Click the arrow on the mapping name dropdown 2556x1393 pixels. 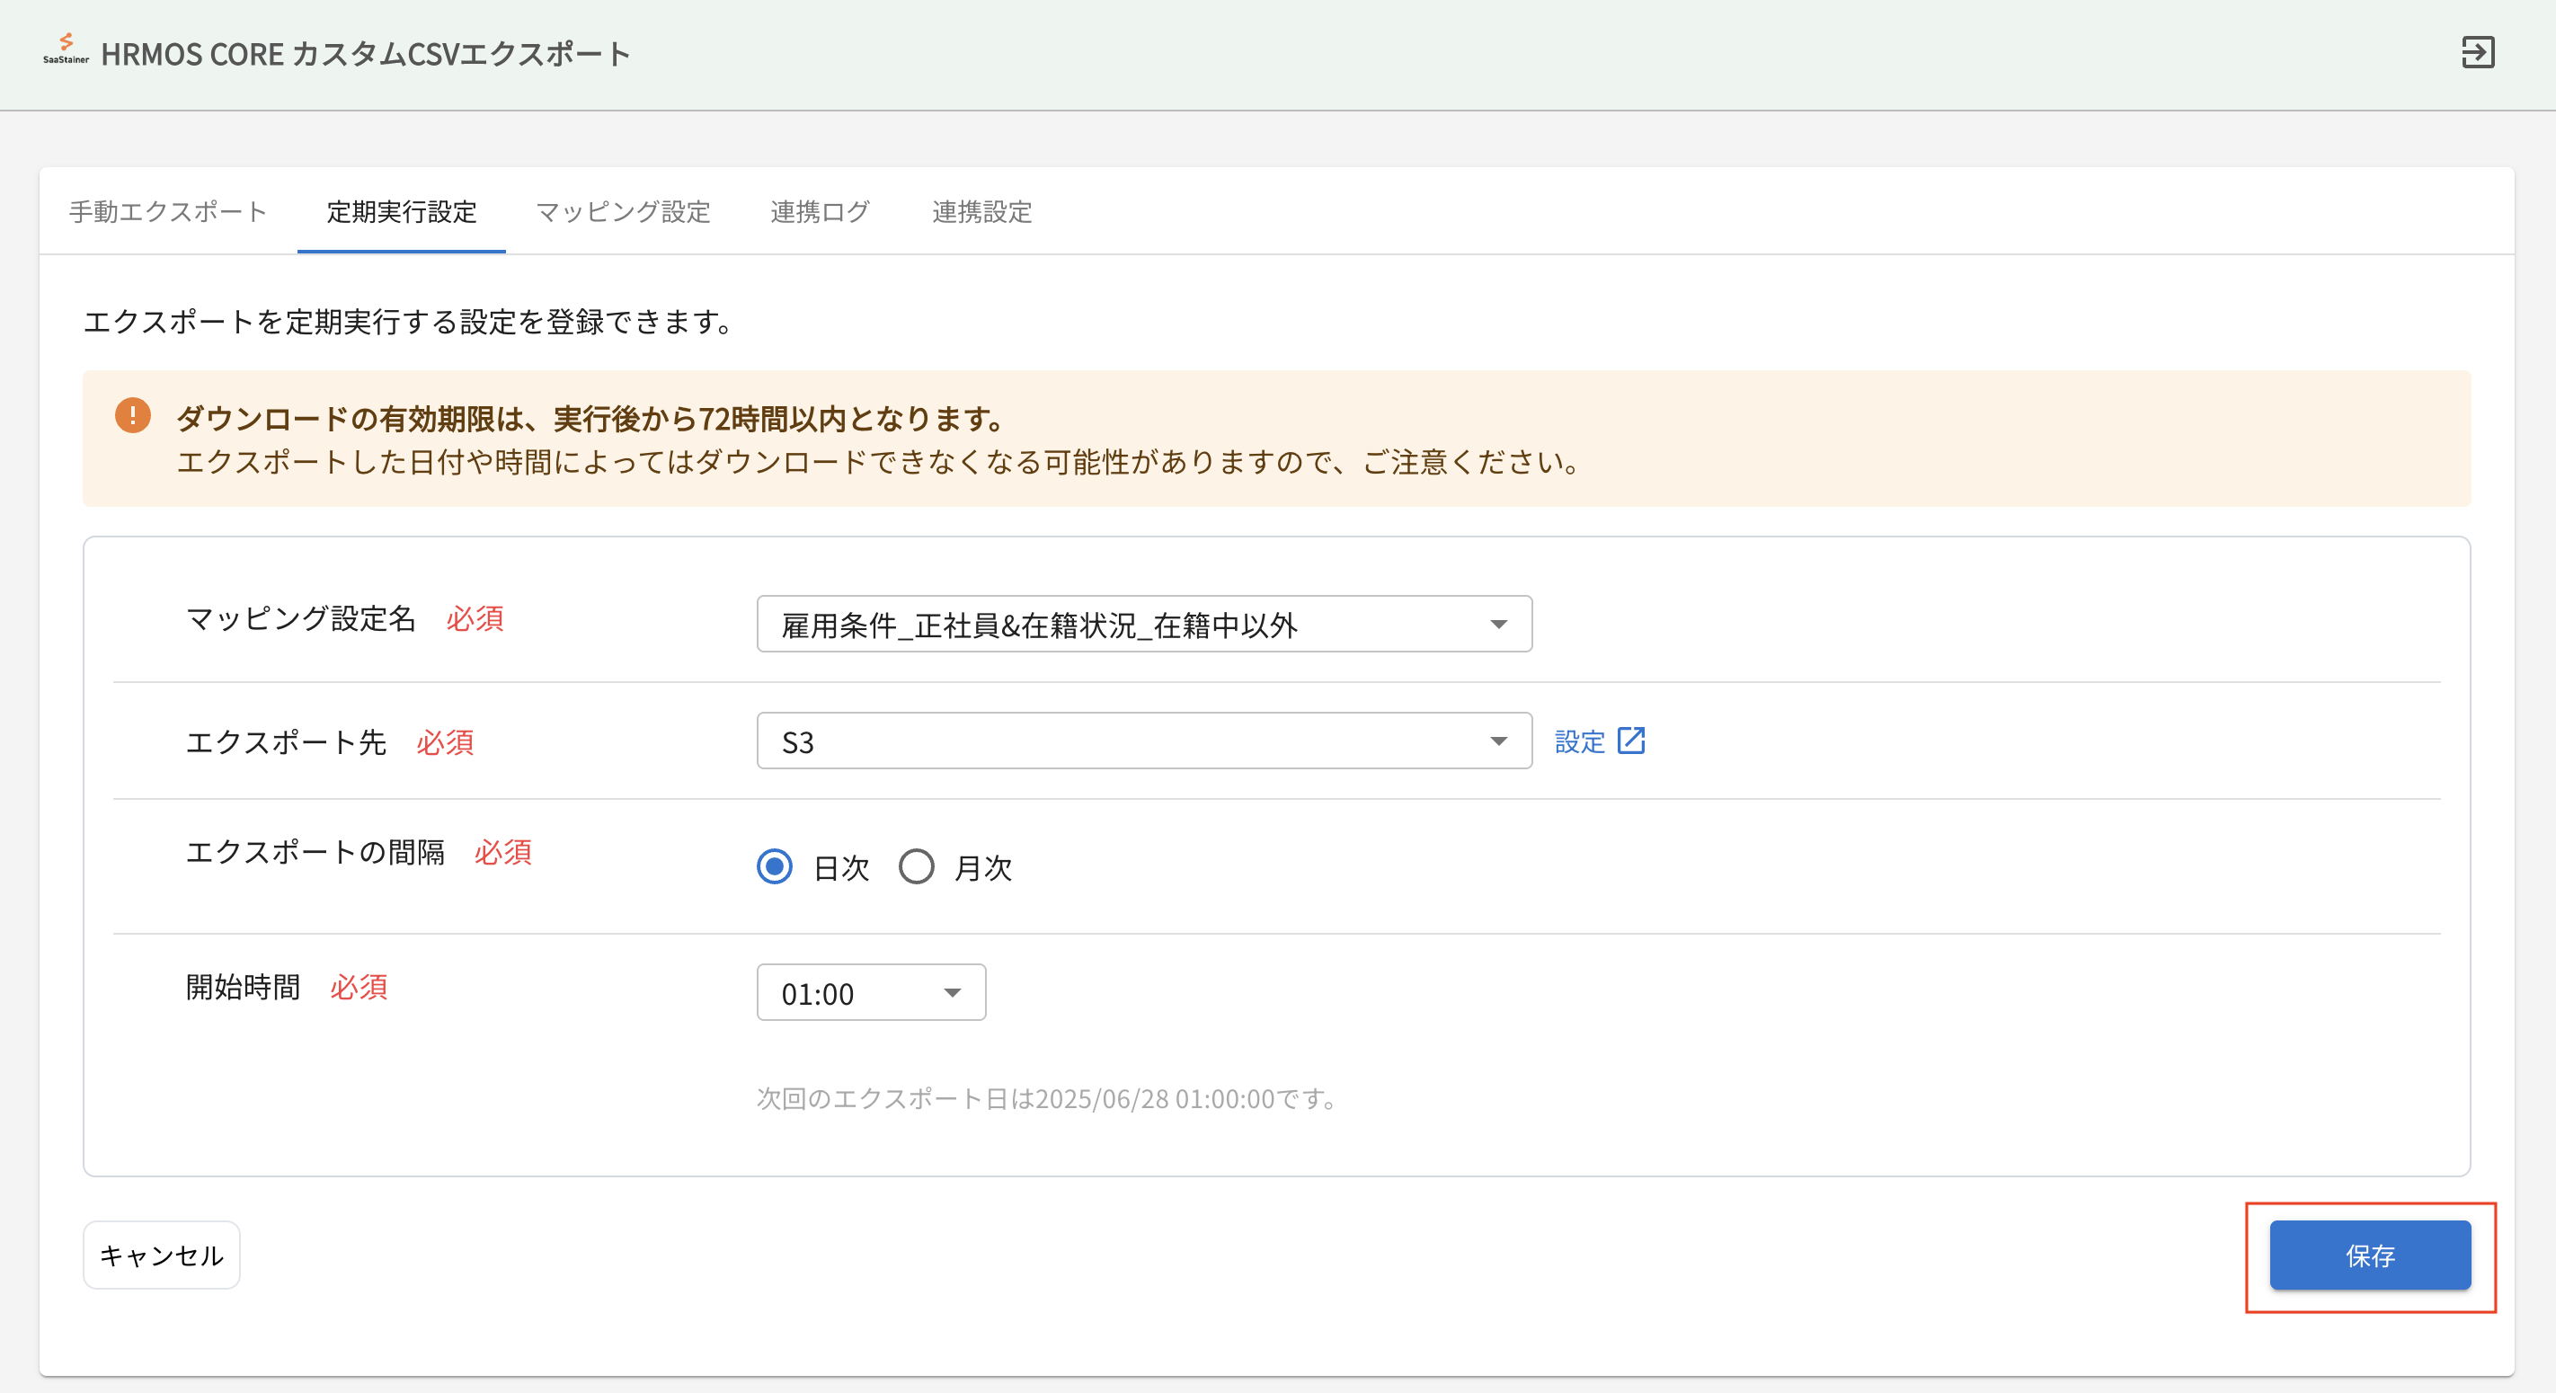click(1498, 624)
